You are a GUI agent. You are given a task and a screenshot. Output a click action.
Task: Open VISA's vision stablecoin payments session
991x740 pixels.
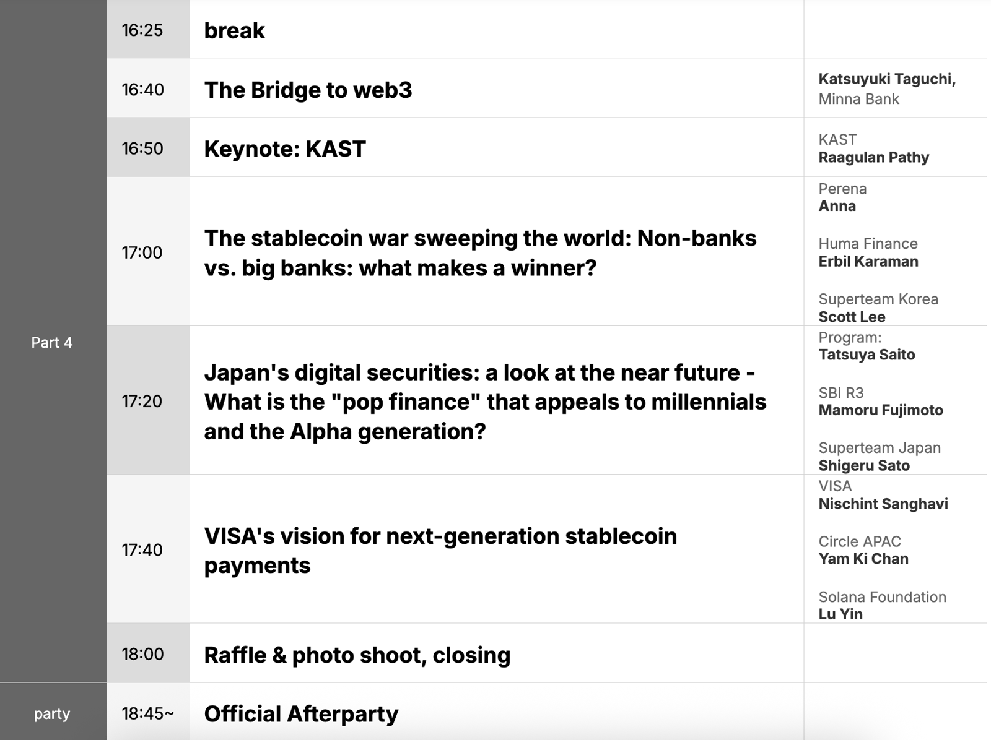tap(440, 550)
